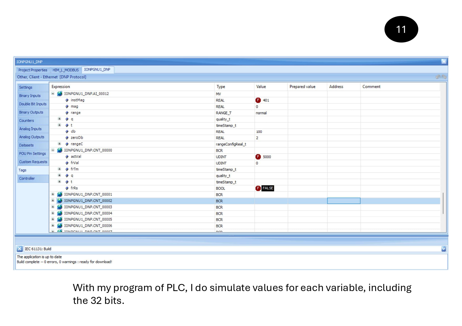The width and height of the screenshot is (462, 326).
Task: Click the red F icon beside FALSE
Action: (x=258, y=188)
